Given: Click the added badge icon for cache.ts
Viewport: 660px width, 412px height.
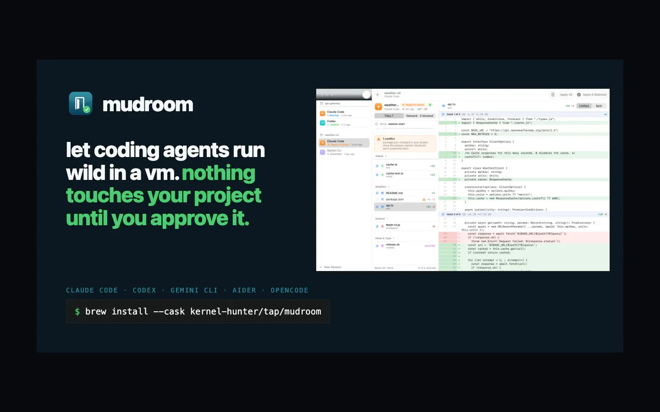Looking at the screenshot, I should pyautogui.click(x=382, y=166).
